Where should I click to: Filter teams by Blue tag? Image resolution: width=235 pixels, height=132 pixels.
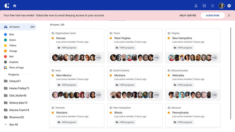11,34
